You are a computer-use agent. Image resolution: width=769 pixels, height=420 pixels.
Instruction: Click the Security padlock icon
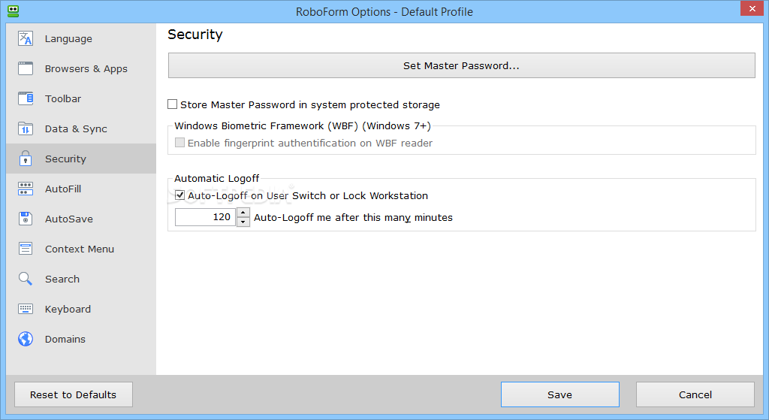(x=26, y=159)
